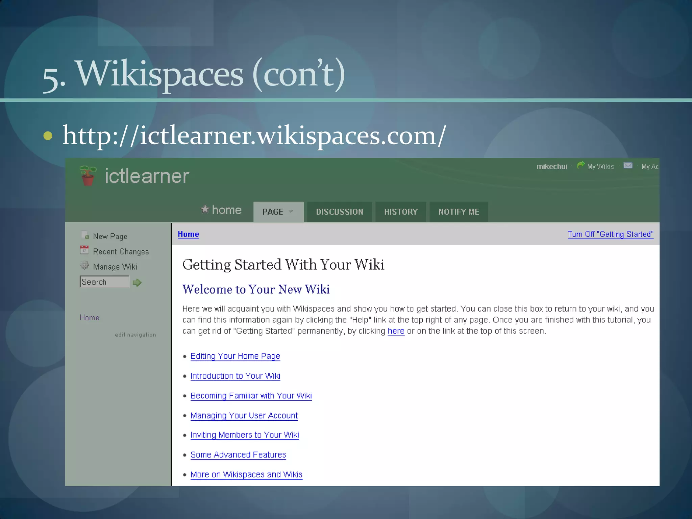This screenshot has height=519, width=692.
Task: Open Inviting Members to Your Wiki link
Action: (245, 435)
